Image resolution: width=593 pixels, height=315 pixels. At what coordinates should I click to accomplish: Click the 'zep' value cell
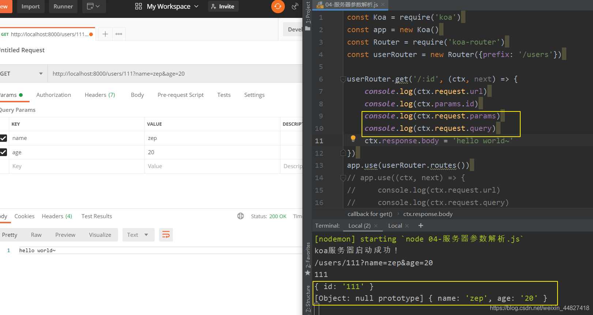click(212, 138)
